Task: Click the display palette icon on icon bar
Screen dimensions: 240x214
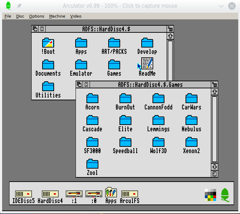Action: 210,195
